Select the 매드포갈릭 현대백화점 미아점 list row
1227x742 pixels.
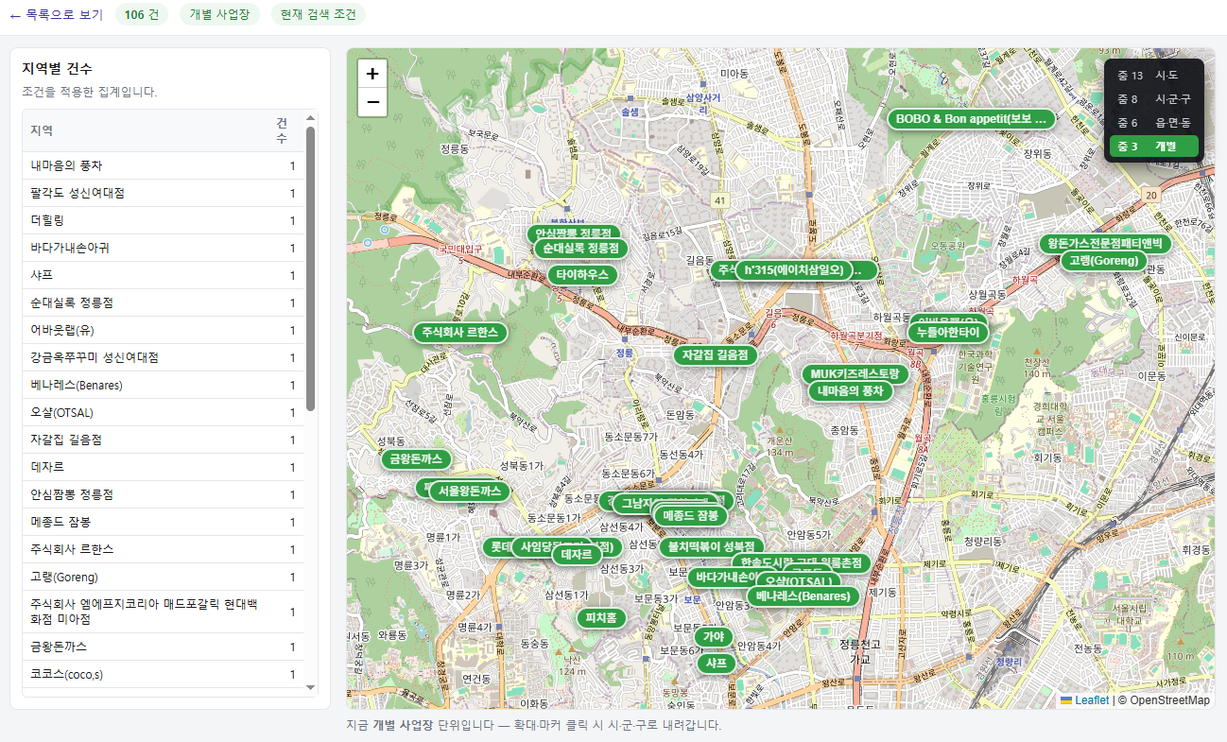(164, 612)
